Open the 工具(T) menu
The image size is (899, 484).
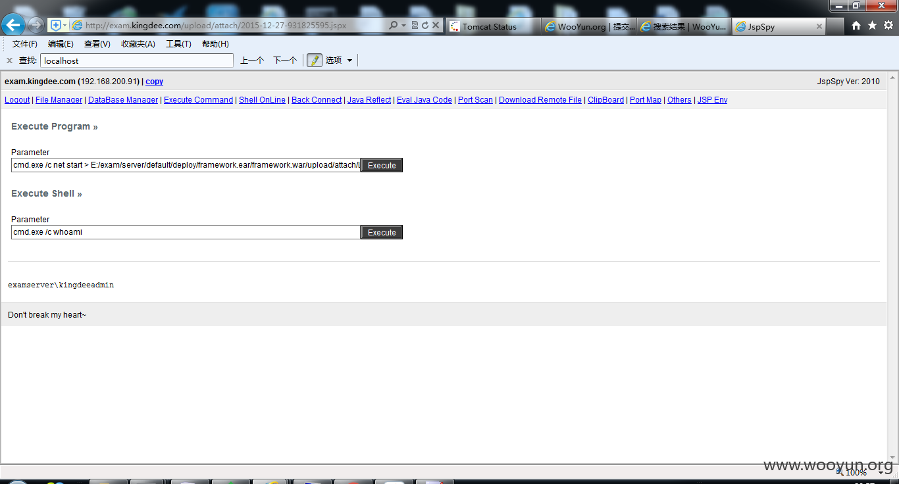pos(178,44)
